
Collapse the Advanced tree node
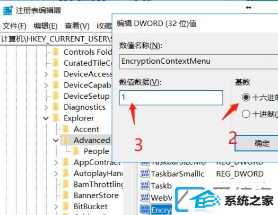(56, 141)
